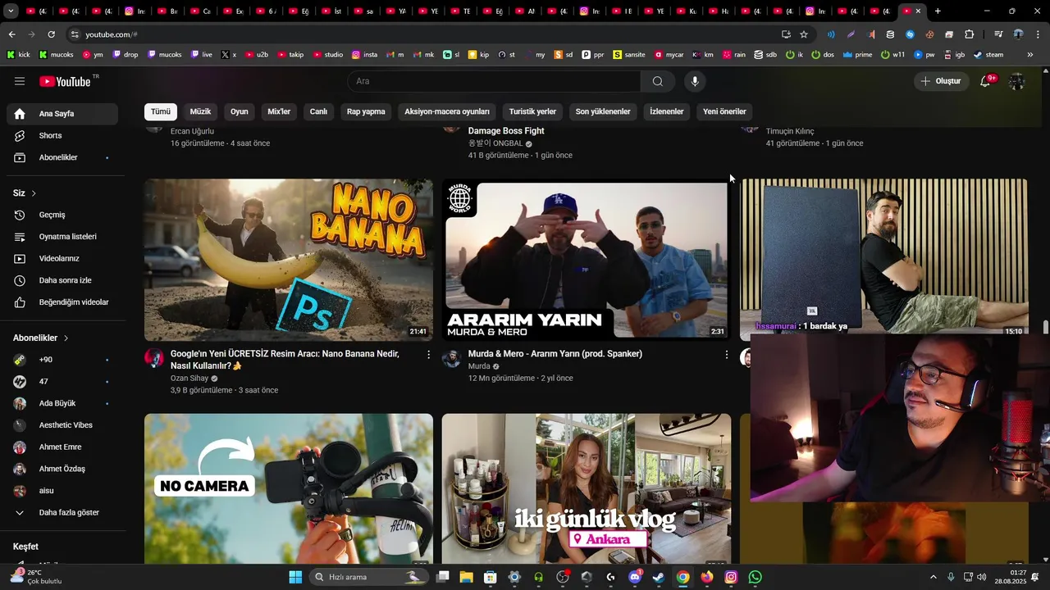Image resolution: width=1050 pixels, height=590 pixels.
Task: Open WhatsApp from the taskbar
Action: 755,577
